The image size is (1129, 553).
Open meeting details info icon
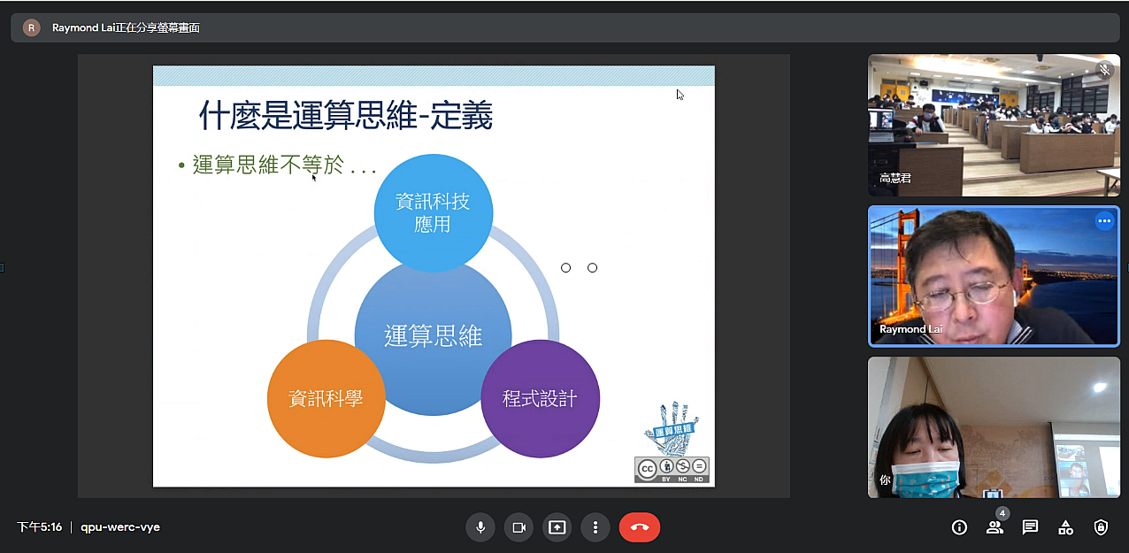[x=959, y=527]
